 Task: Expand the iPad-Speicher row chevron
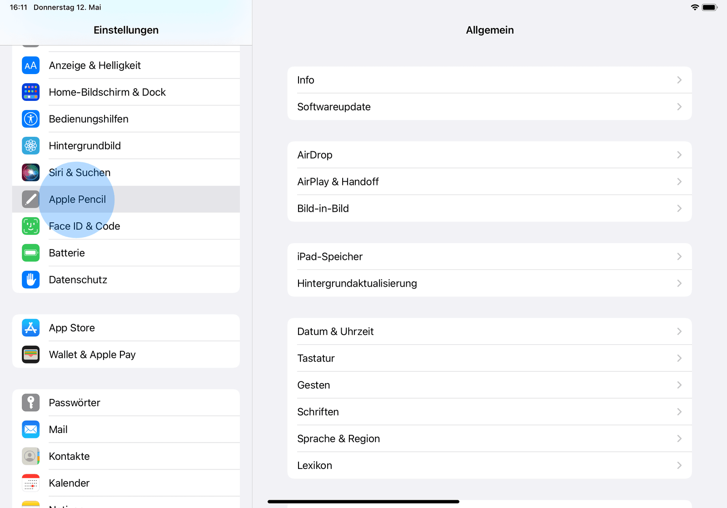point(679,257)
